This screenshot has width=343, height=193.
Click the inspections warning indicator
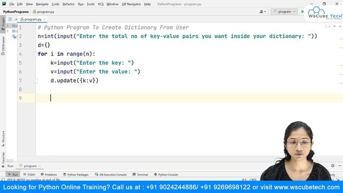click(x=327, y=26)
